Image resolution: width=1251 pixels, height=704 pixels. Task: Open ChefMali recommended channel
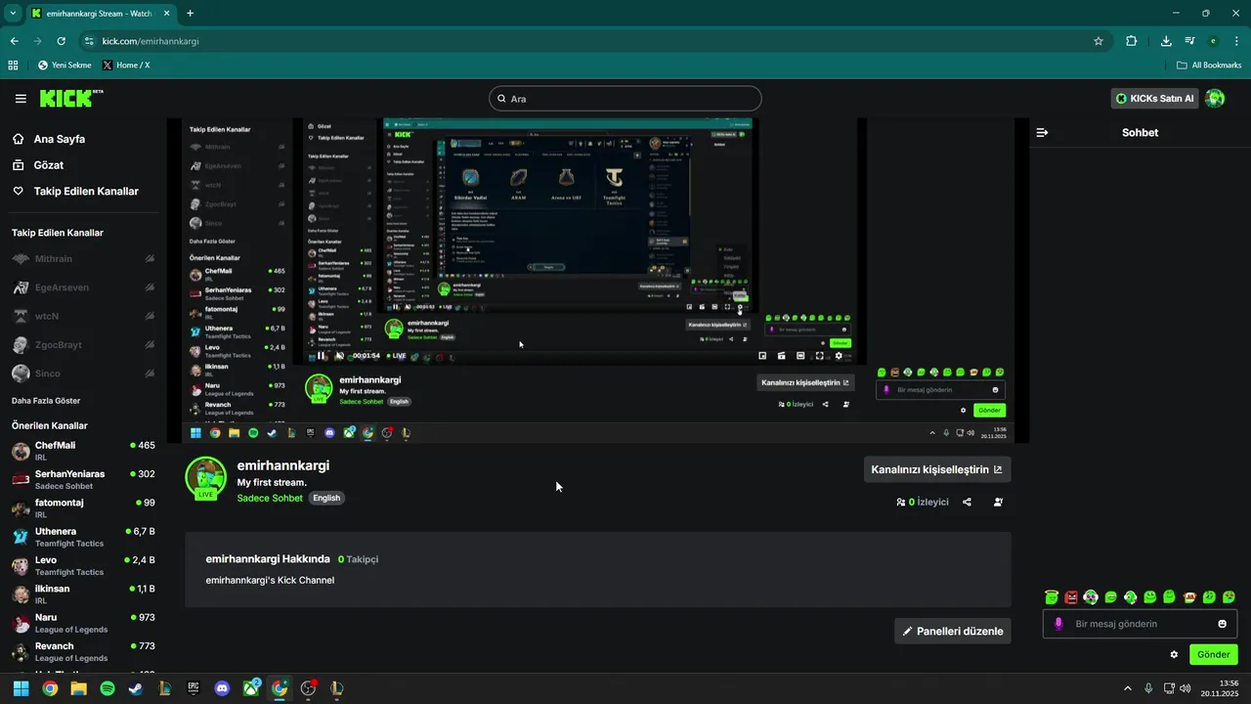pyautogui.click(x=83, y=451)
